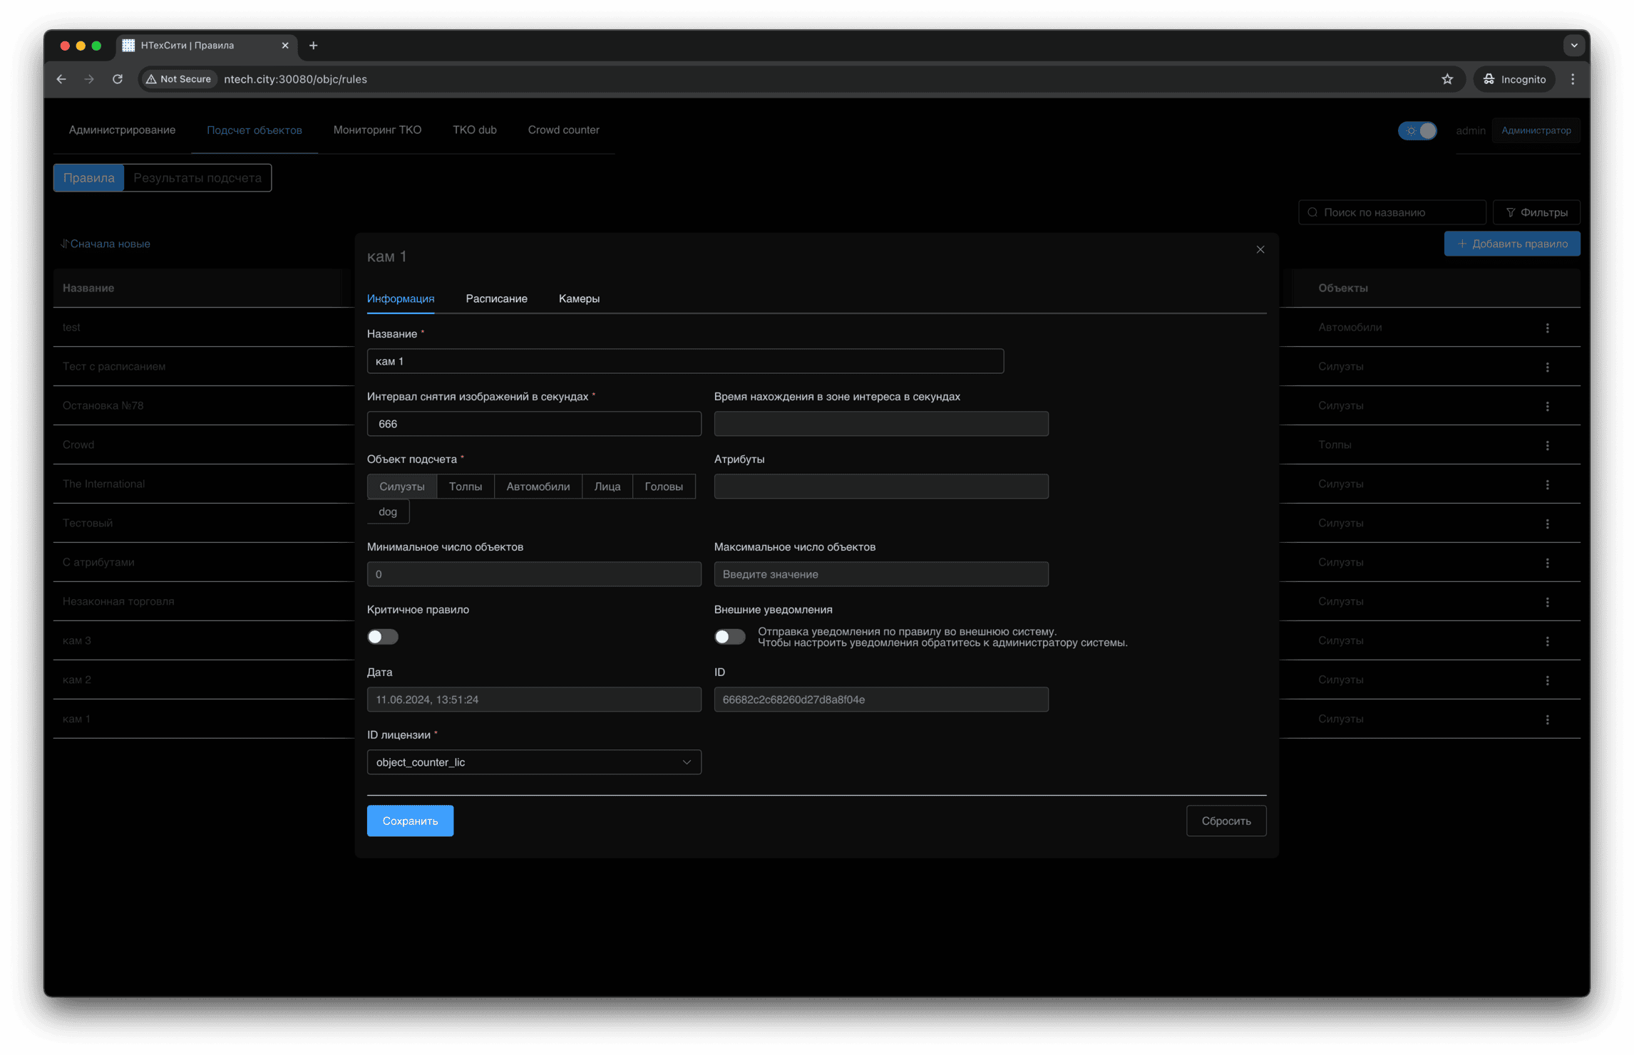Select Автомобили as counting object
Screen dimensions: 1634x1055
(538, 487)
